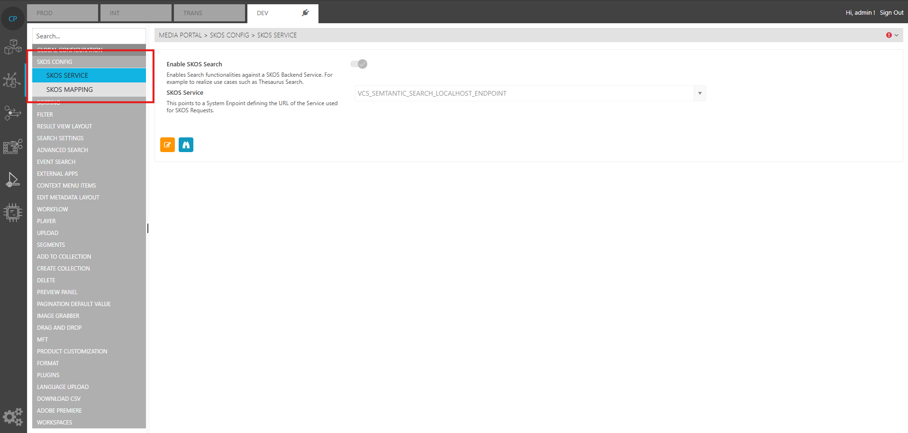Switch to the TRANS tab
The image size is (908, 433).
[209, 13]
